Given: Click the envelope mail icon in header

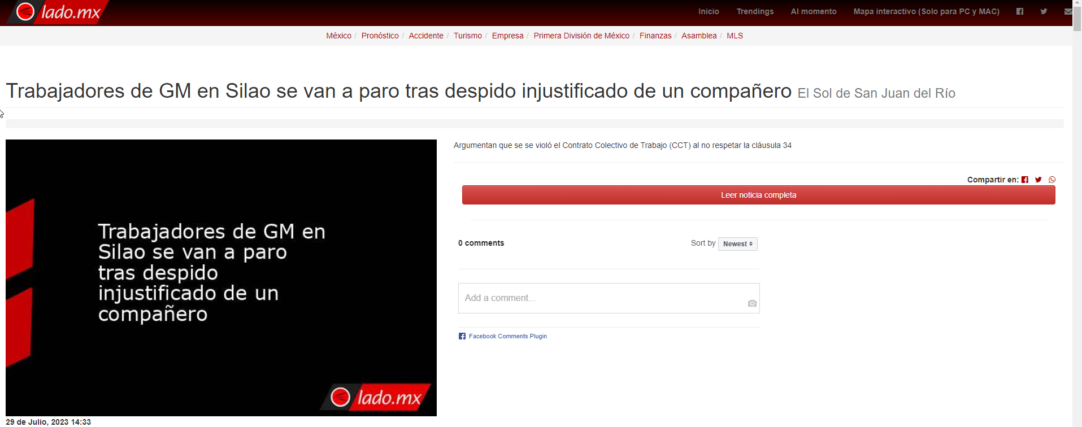Looking at the screenshot, I should (x=1068, y=11).
